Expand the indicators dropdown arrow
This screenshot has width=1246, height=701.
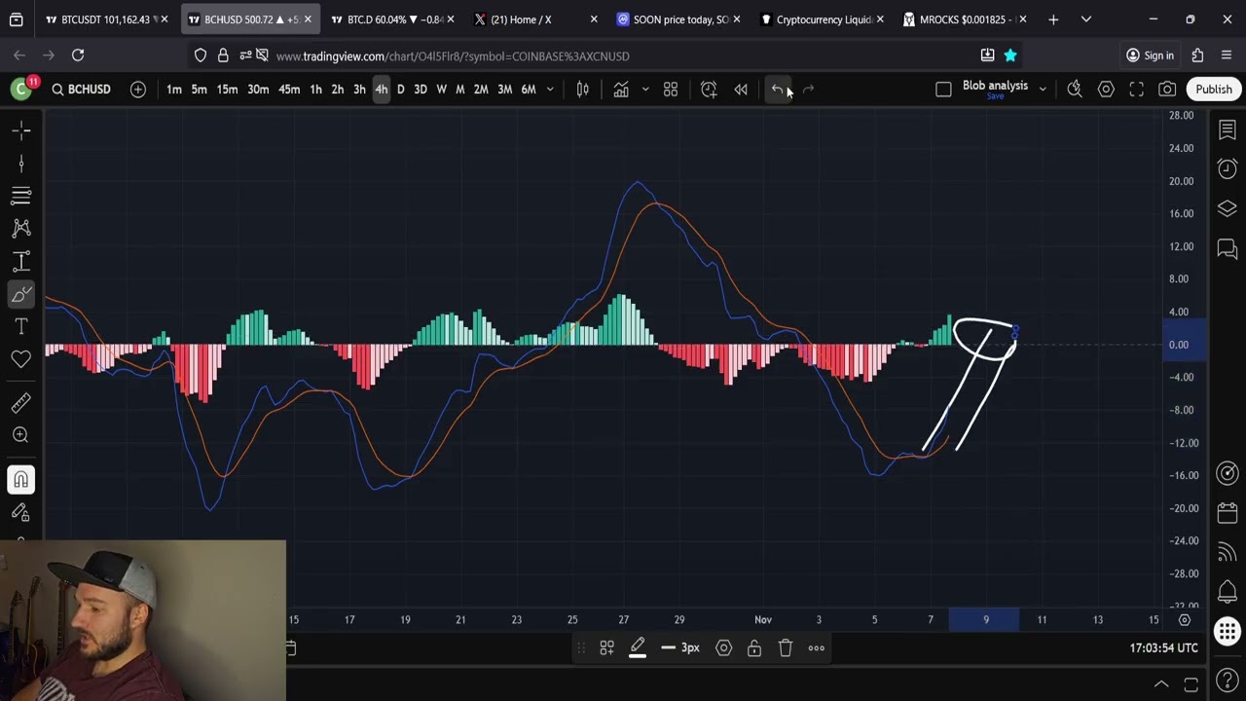[644, 90]
